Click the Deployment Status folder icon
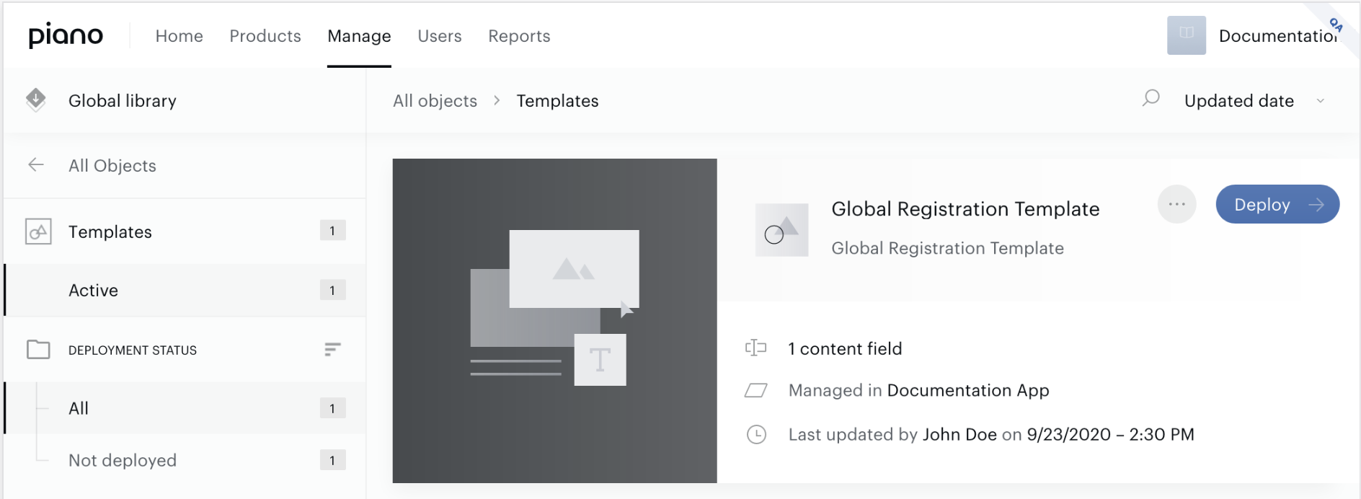 (x=38, y=350)
